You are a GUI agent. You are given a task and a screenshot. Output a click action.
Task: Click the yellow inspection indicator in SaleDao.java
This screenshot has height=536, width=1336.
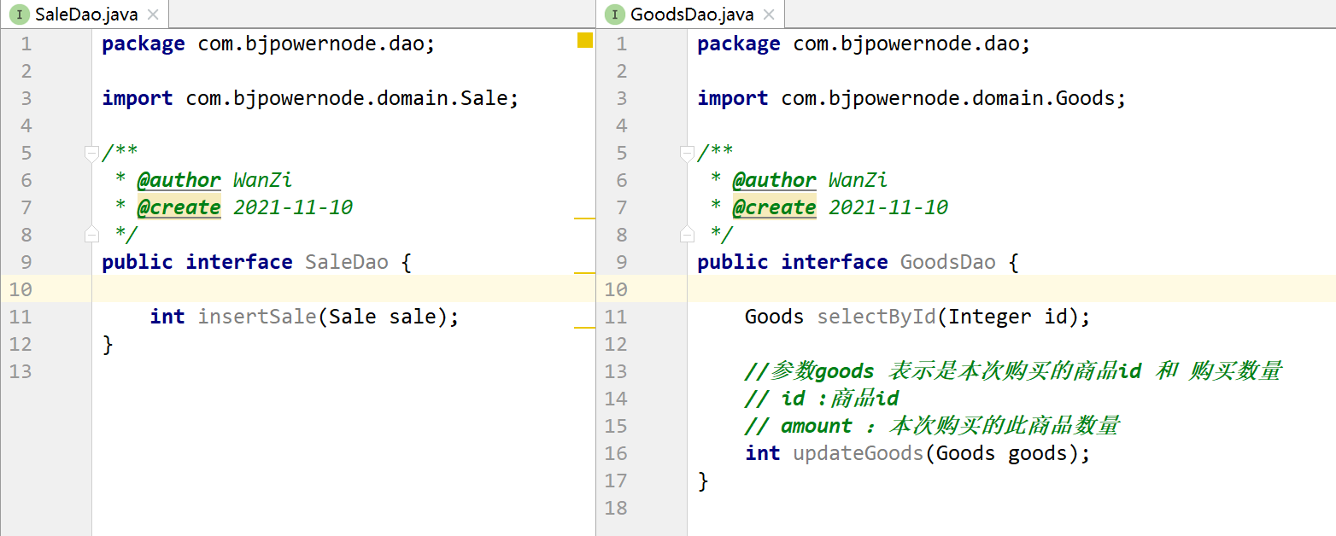click(x=584, y=39)
